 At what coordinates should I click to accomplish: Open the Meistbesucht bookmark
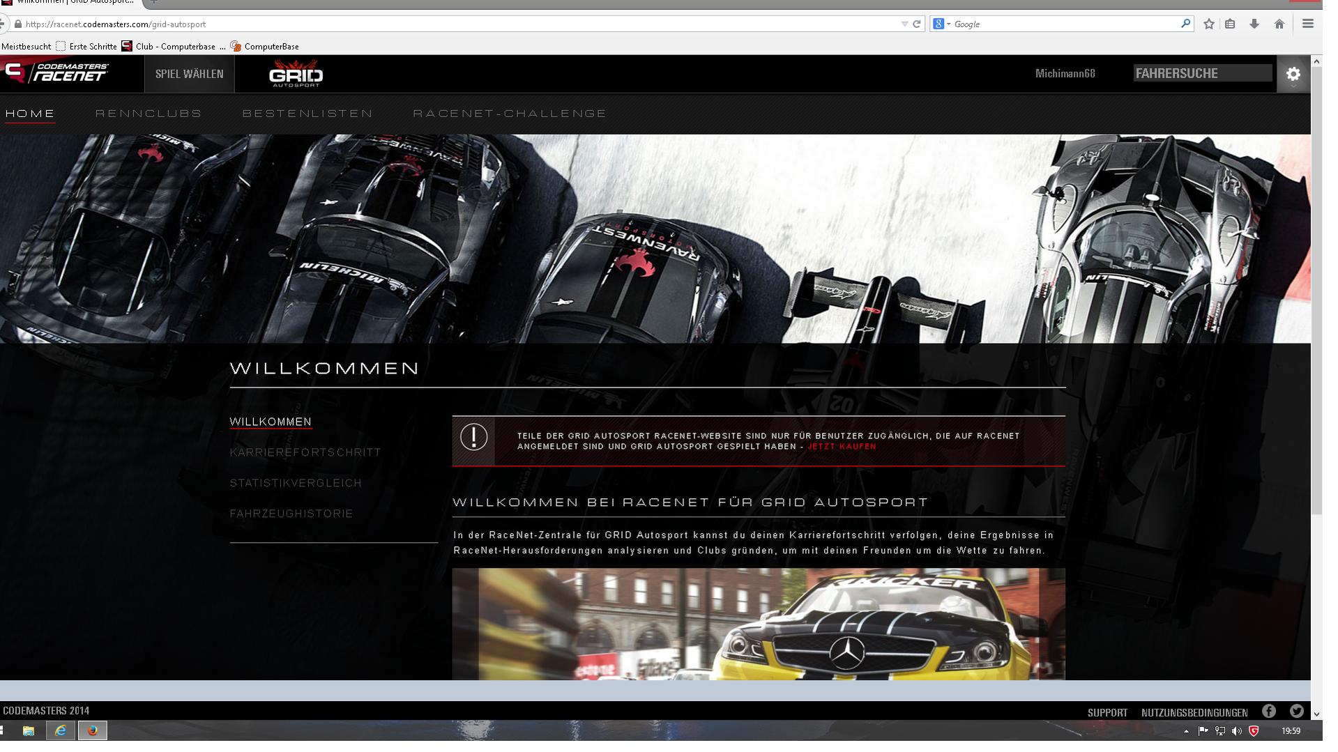point(26,46)
